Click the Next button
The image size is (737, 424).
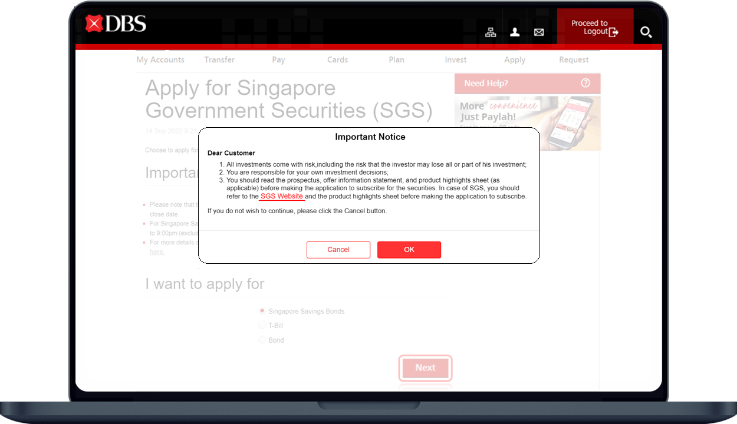(425, 368)
